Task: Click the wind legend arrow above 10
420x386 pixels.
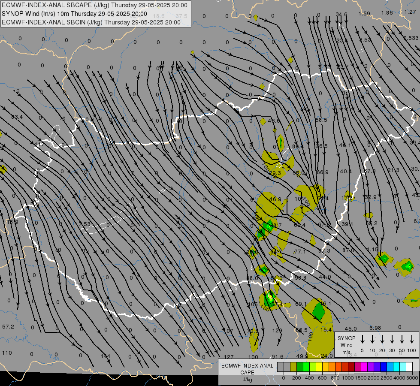Action: [372, 339]
